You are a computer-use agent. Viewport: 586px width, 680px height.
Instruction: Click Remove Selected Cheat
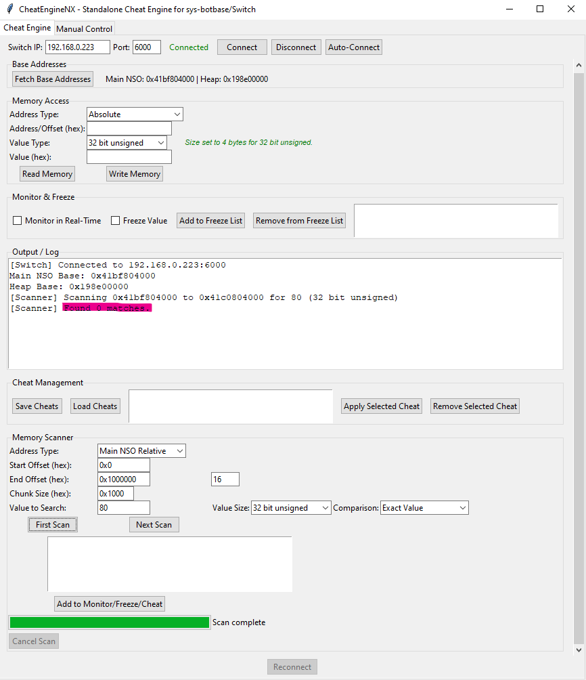[x=474, y=406]
